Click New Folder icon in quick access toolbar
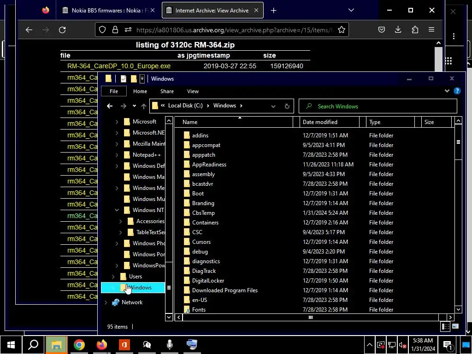472x354 pixels. click(134, 78)
